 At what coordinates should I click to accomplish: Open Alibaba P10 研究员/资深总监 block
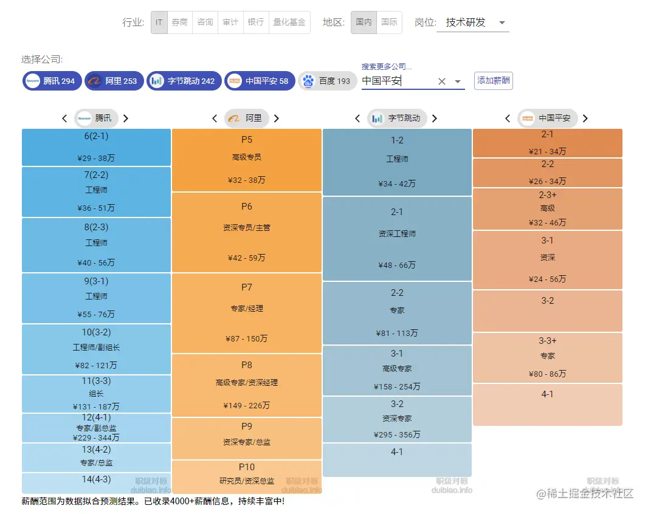tap(247, 477)
